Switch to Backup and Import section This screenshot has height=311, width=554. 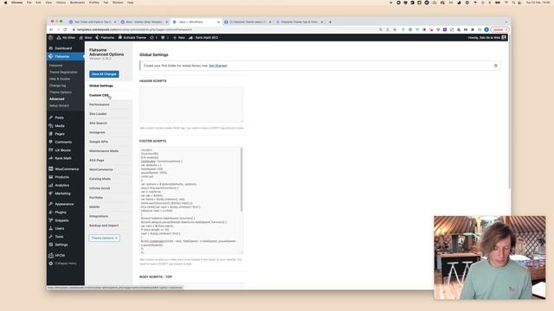tap(108, 225)
